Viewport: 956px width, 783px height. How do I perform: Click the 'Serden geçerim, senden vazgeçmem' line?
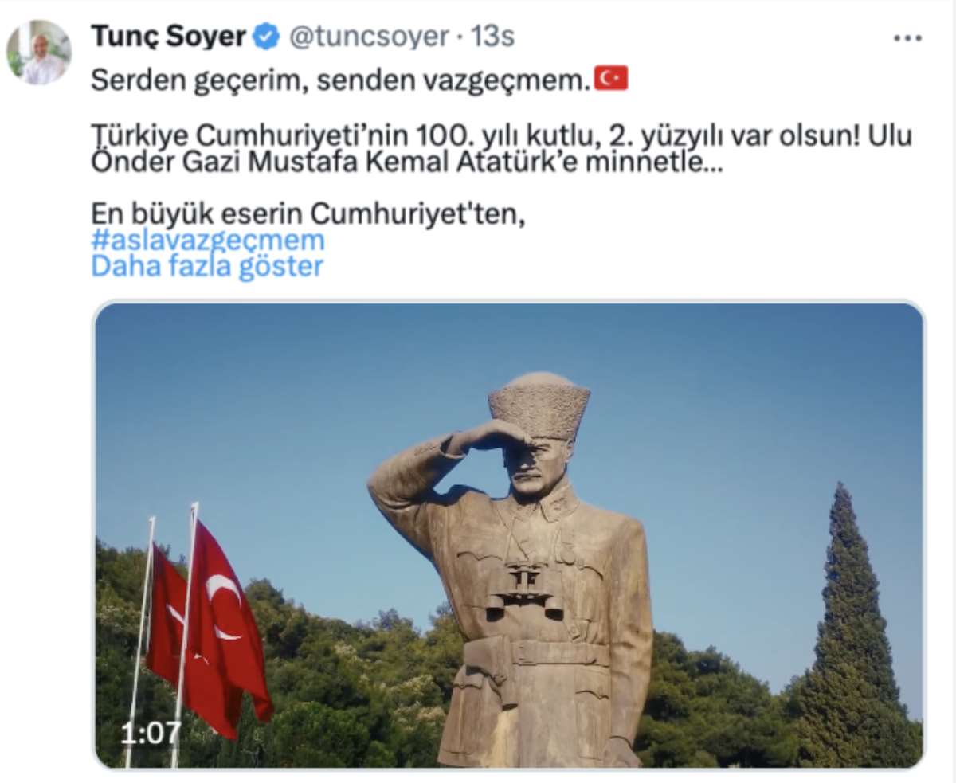(342, 79)
